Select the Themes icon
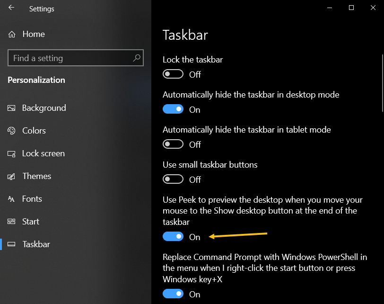 pyautogui.click(x=11, y=176)
